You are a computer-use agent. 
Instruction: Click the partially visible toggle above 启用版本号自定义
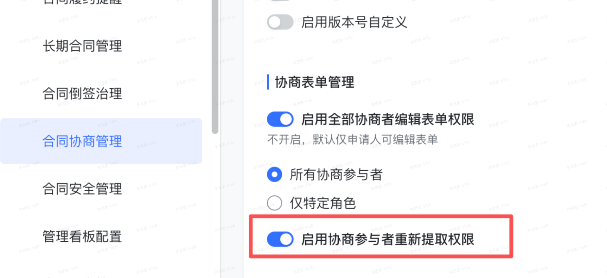coord(280,2)
